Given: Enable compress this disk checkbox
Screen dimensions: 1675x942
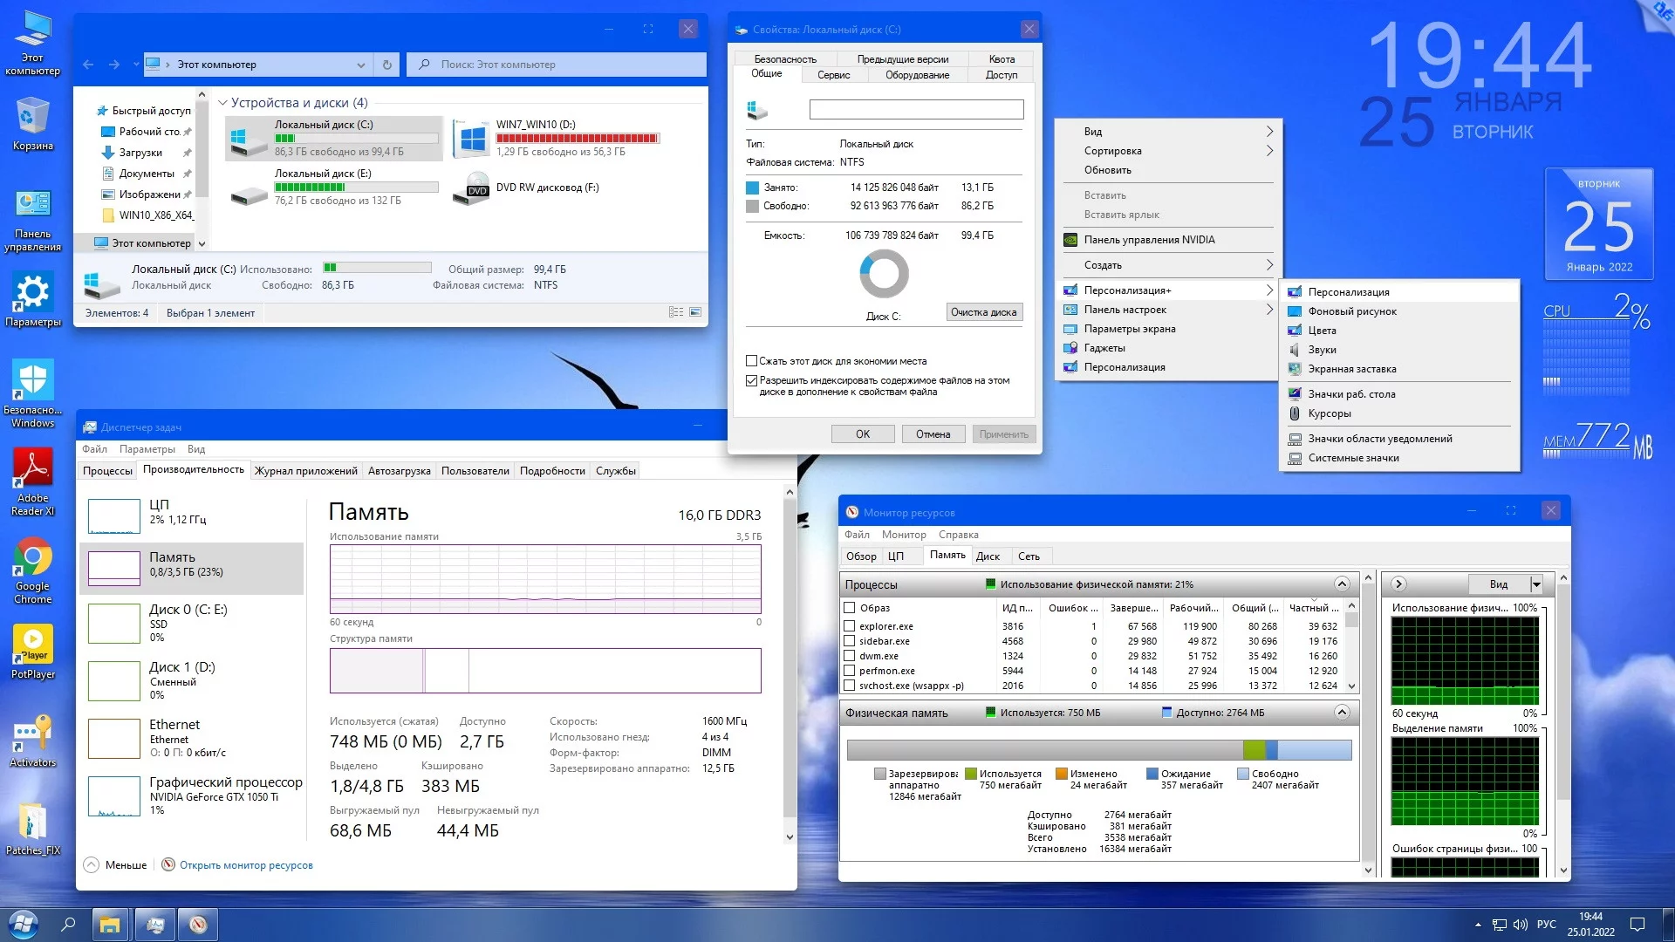Looking at the screenshot, I should click(751, 361).
